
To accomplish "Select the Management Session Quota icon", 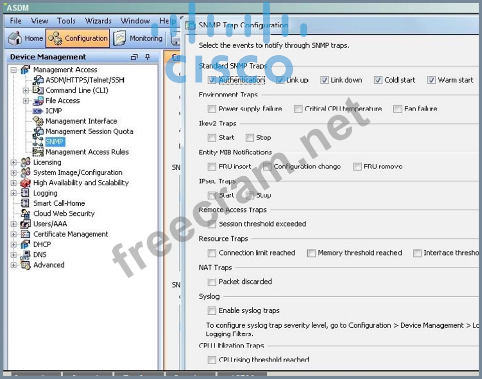I will coord(38,132).
